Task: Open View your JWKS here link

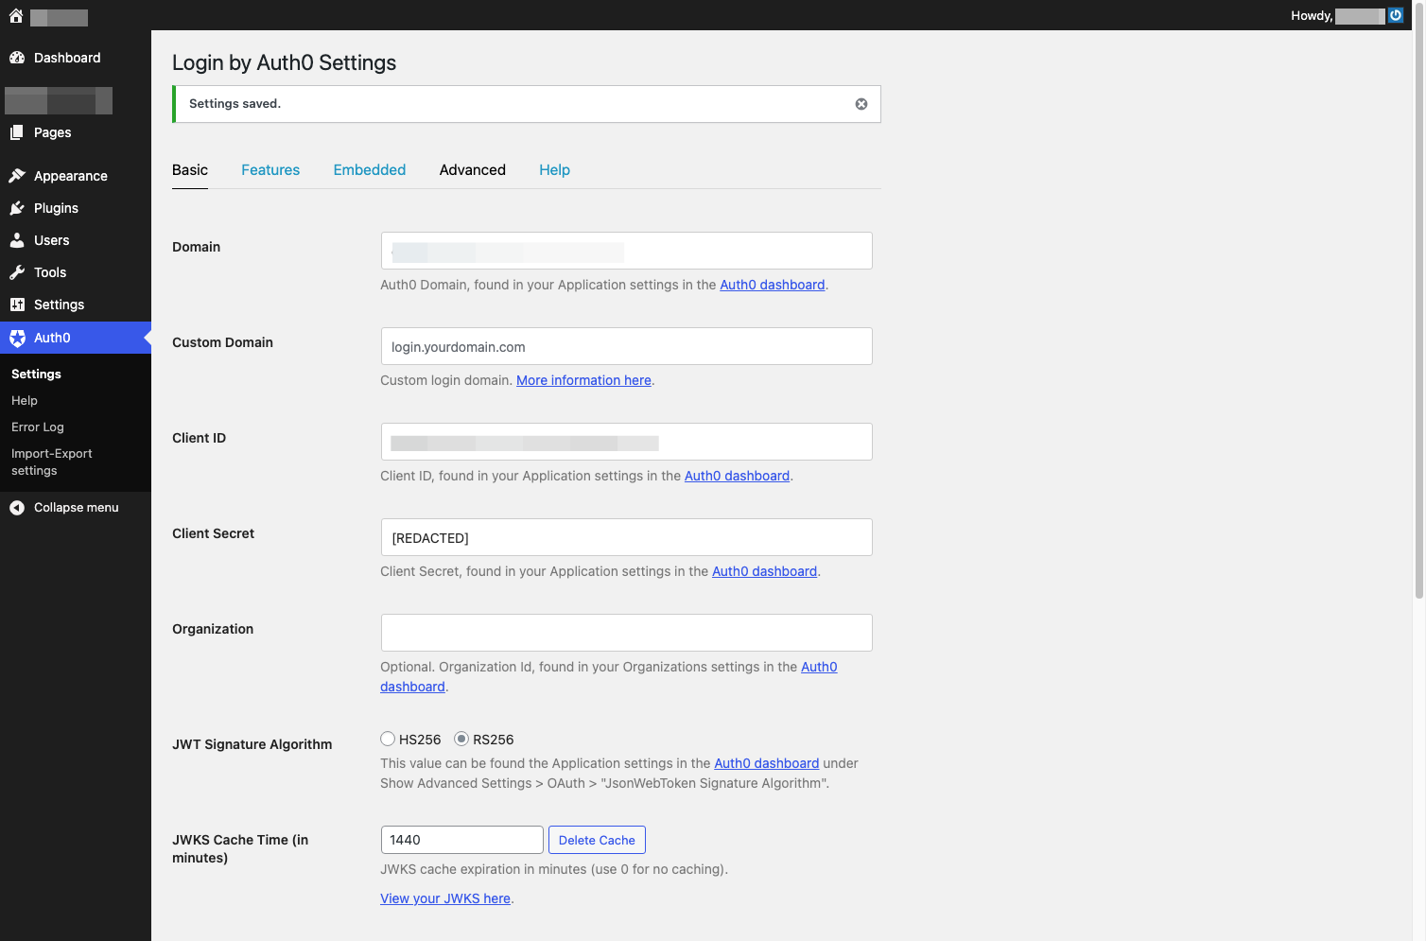Action: (445, 898)
